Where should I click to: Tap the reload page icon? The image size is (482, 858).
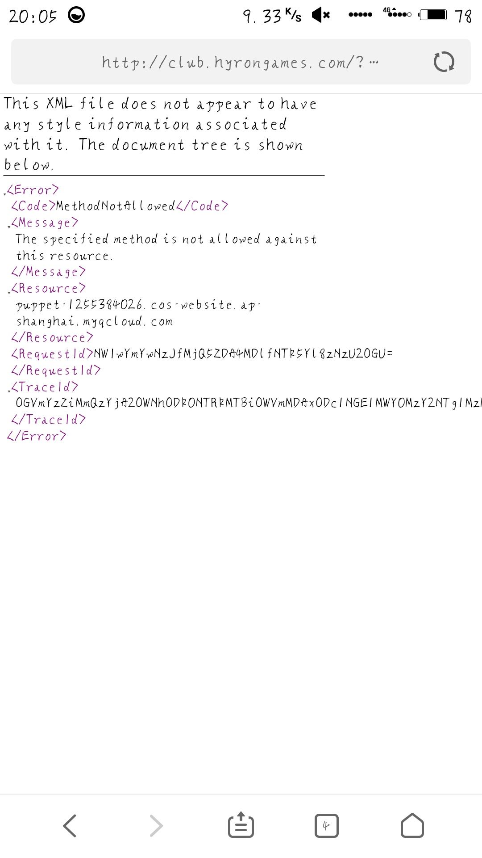coord(444,62)
